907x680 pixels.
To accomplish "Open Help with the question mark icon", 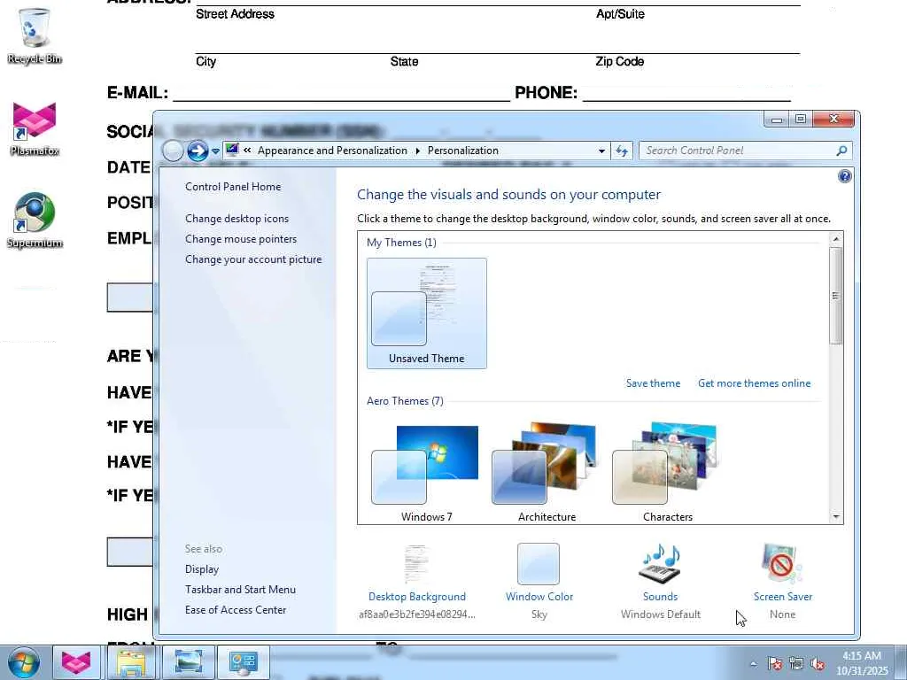I will 844,176.
